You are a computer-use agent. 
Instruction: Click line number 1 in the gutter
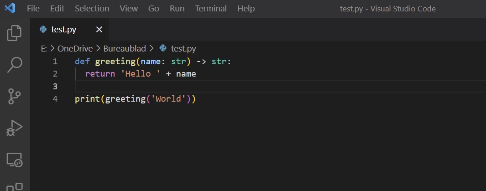click(x=55, y=62)
